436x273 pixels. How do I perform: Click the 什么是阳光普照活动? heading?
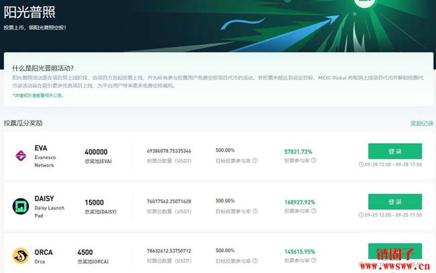43,68
